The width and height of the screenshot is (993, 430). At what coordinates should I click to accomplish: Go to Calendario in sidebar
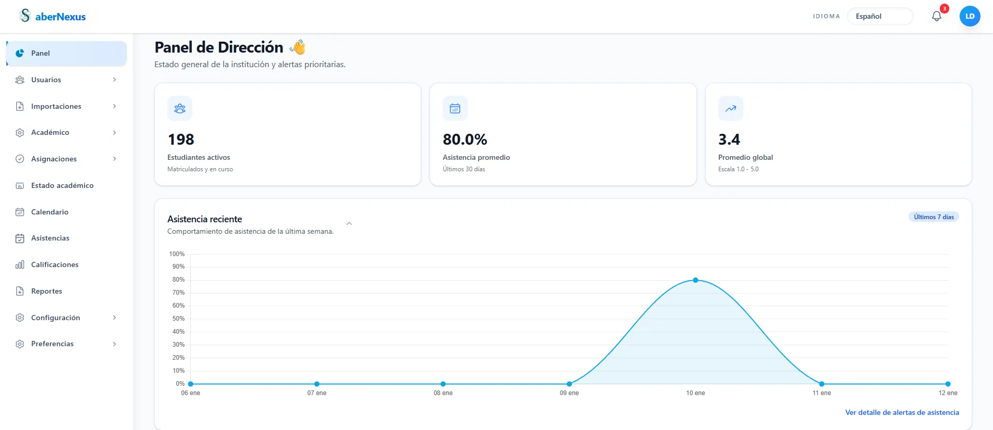(x=66, y=212)
